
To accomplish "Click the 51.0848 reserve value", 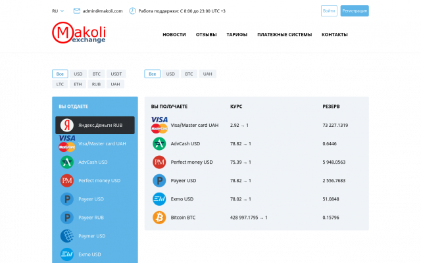I will (x=331, y=199).
